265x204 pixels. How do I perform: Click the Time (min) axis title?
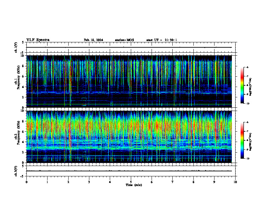click(x=134, y=185)
